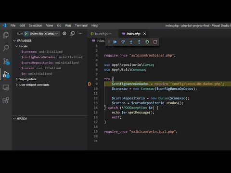231x173 pixels.
Task: Open the Run and Debug view
Action: tap(6, 74)
